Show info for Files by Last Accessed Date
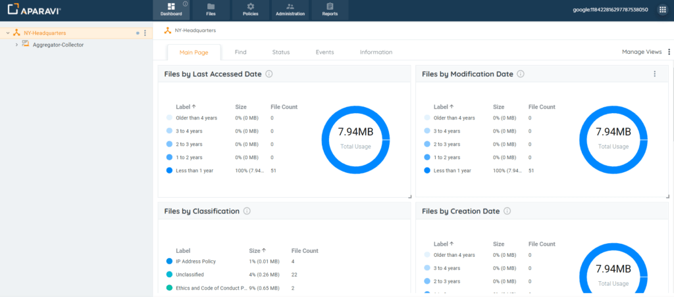Screen dimensions: 674x297 [269, 74]
